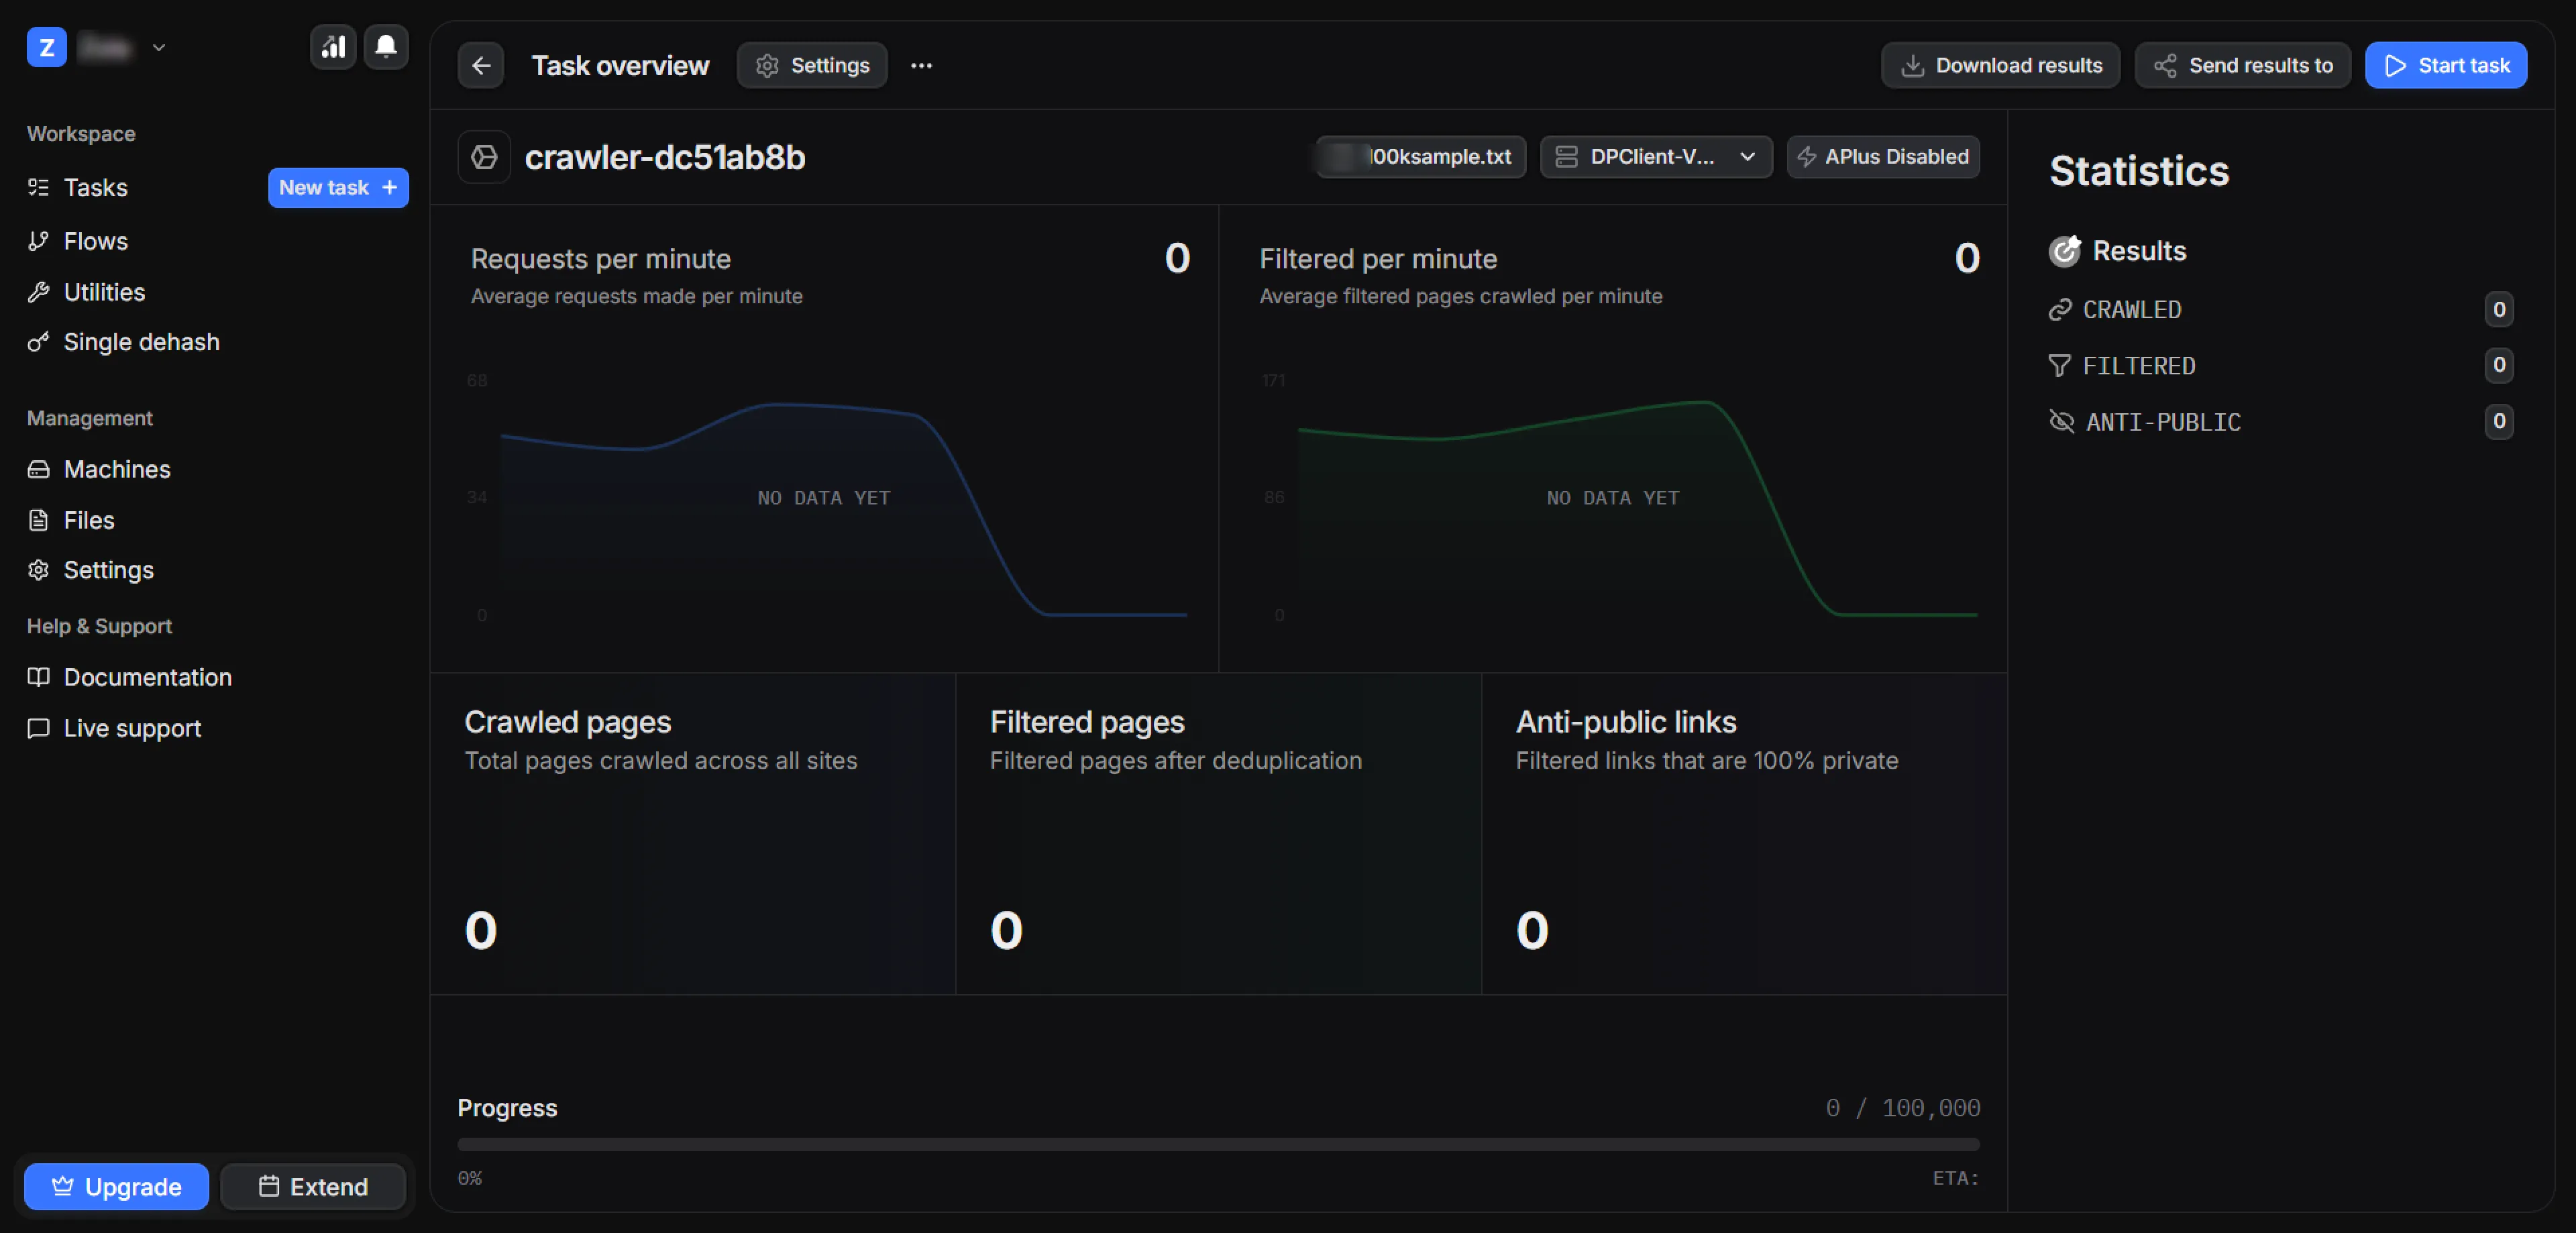The image size is (2576, 1233).
Task: Expand the workspace name chevron
Action: [x=159, y=47]
